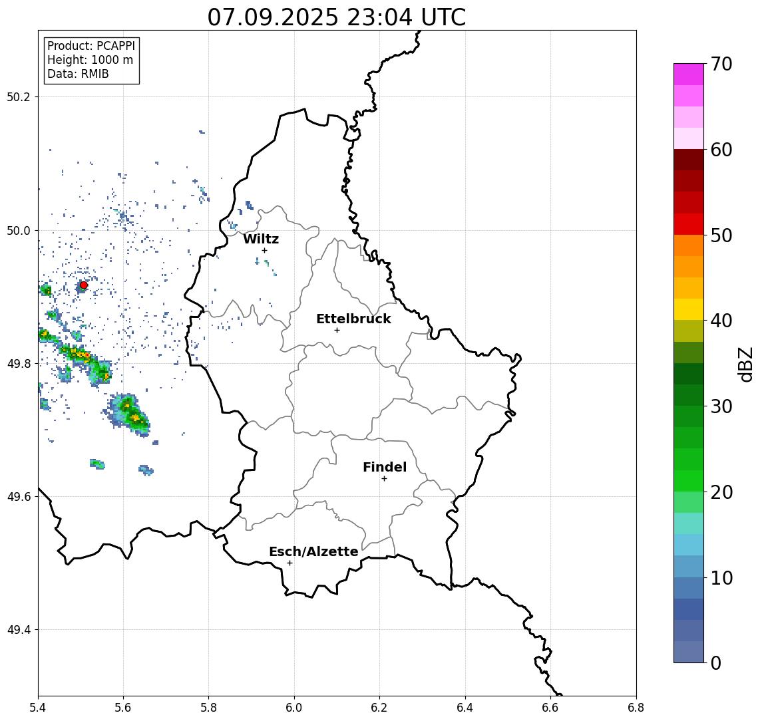Pick the dark maroon swatch below 60
The image size is (762, 721).
point(689,160)
